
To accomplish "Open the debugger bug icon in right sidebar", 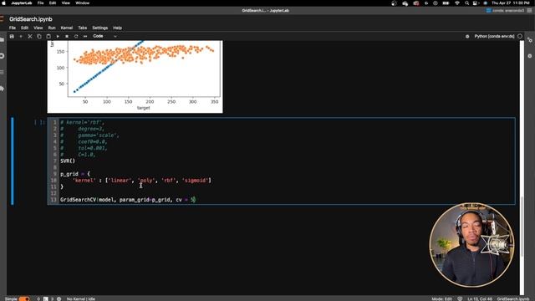I will click(x=529, y=56).
